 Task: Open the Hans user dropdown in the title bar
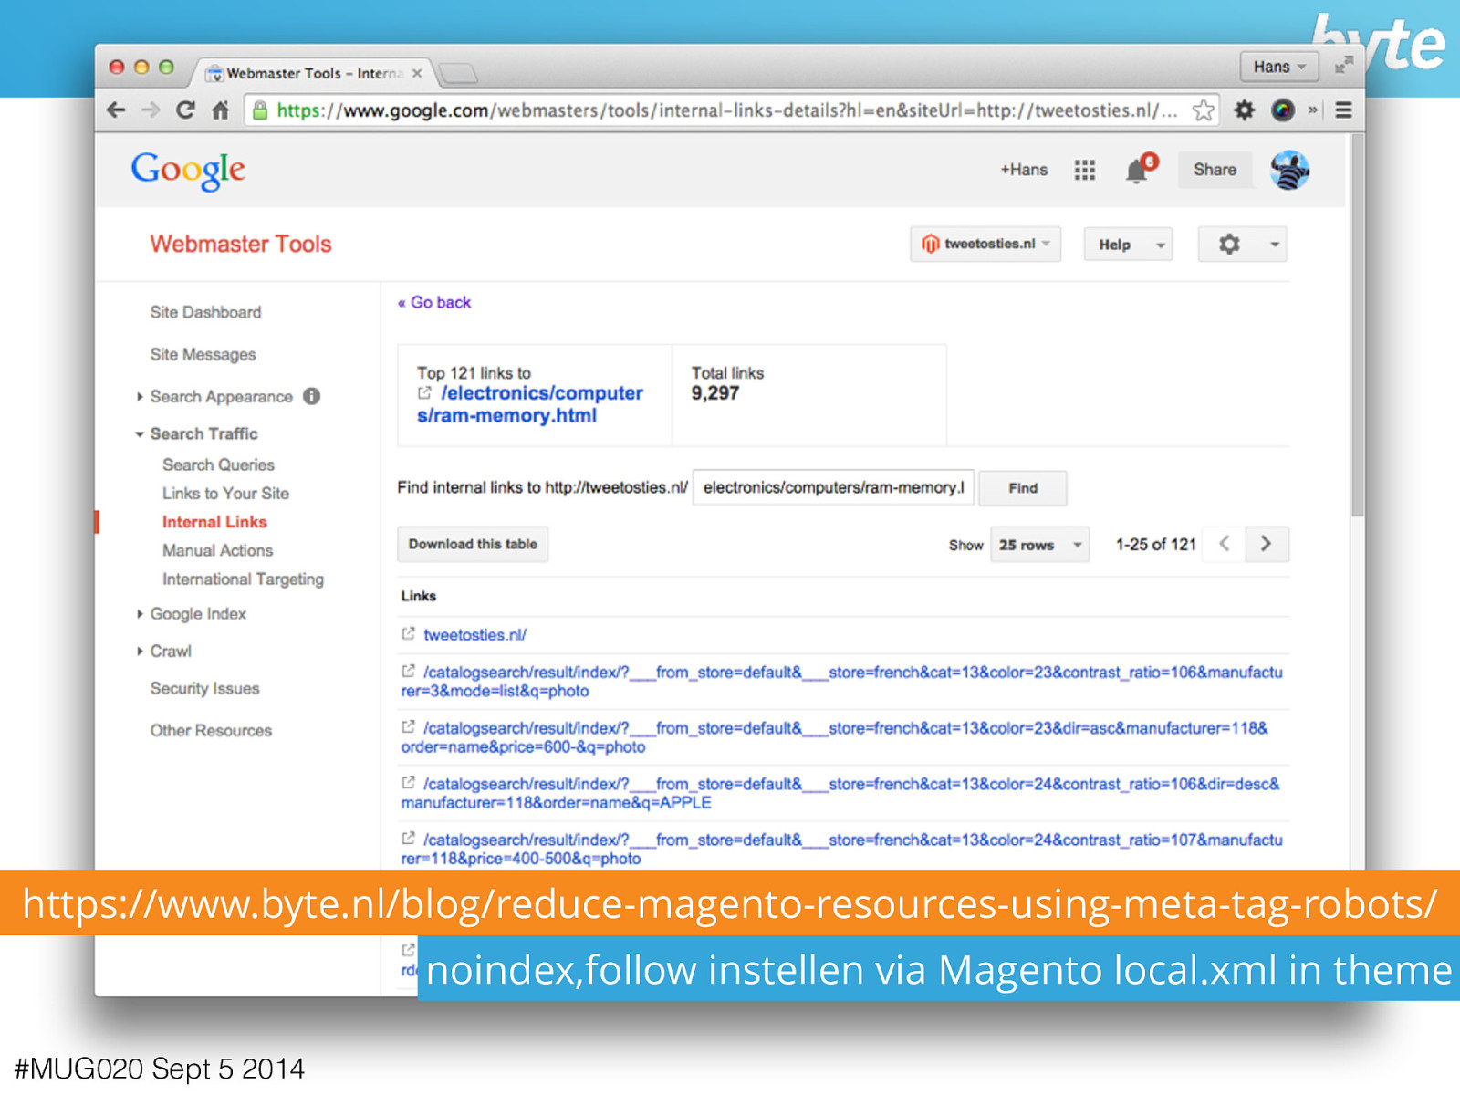tap(1279, 67)
